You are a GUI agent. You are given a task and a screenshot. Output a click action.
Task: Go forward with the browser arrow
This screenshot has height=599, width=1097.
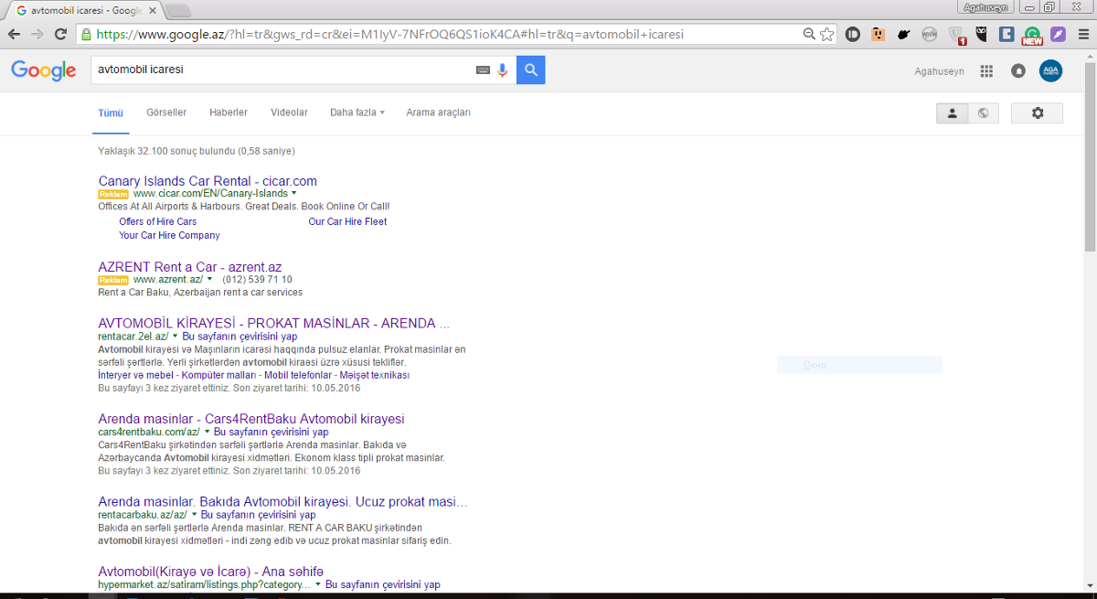(x=37, y=35)
